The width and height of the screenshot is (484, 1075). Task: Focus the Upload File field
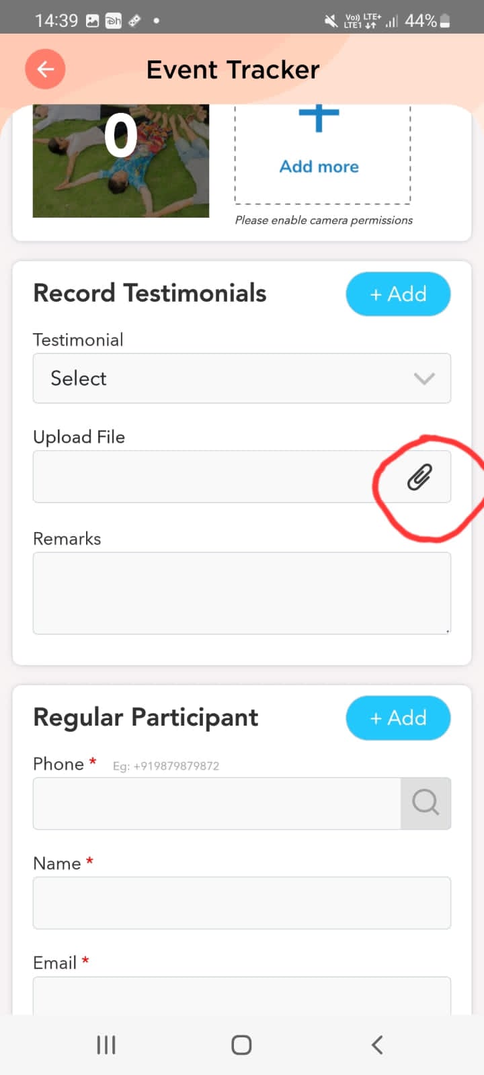pos(202,477)
